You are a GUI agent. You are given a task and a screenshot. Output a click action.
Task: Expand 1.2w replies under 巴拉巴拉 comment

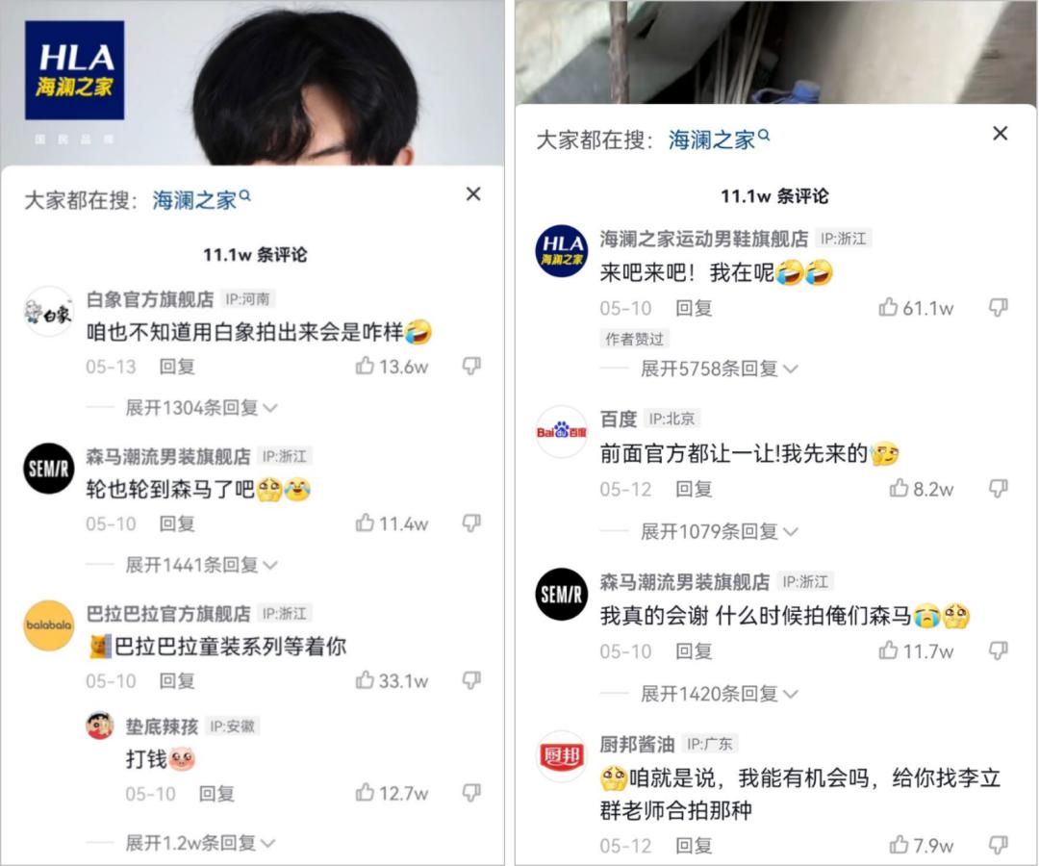pos(200,843)
